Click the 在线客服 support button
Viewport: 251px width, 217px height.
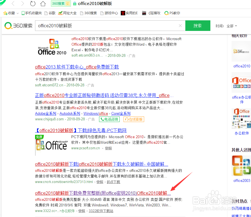tap(134, 119)
